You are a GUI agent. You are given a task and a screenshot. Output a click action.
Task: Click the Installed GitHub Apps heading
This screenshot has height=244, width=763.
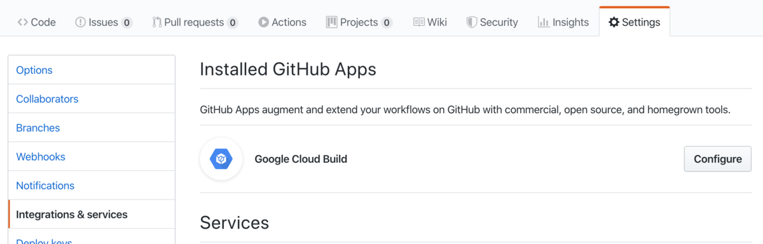tap(288, 69)
